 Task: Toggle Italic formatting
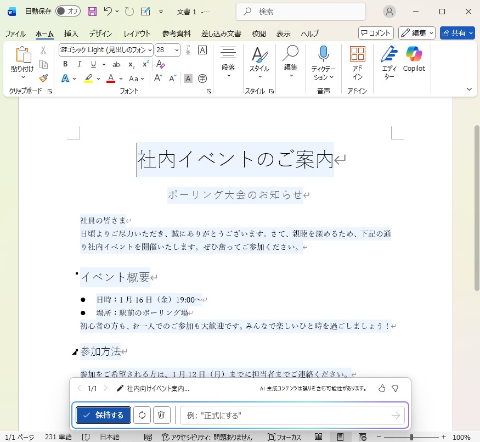pyautogui.click(x=80, y=64)
